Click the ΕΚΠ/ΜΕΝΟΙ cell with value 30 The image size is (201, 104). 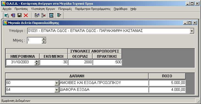pos(54,62)
